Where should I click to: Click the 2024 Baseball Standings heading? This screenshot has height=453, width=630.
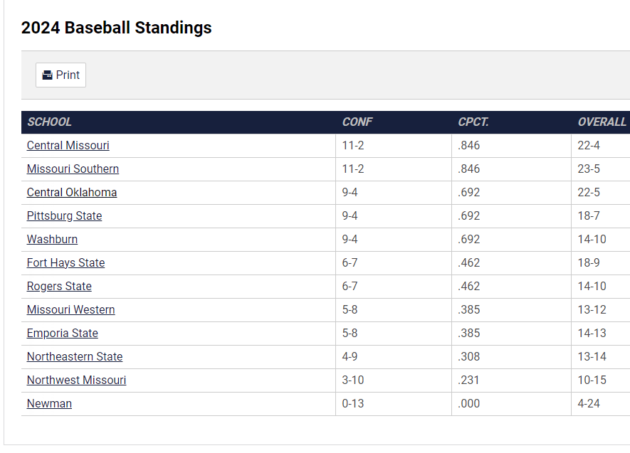tap(117, 28)
